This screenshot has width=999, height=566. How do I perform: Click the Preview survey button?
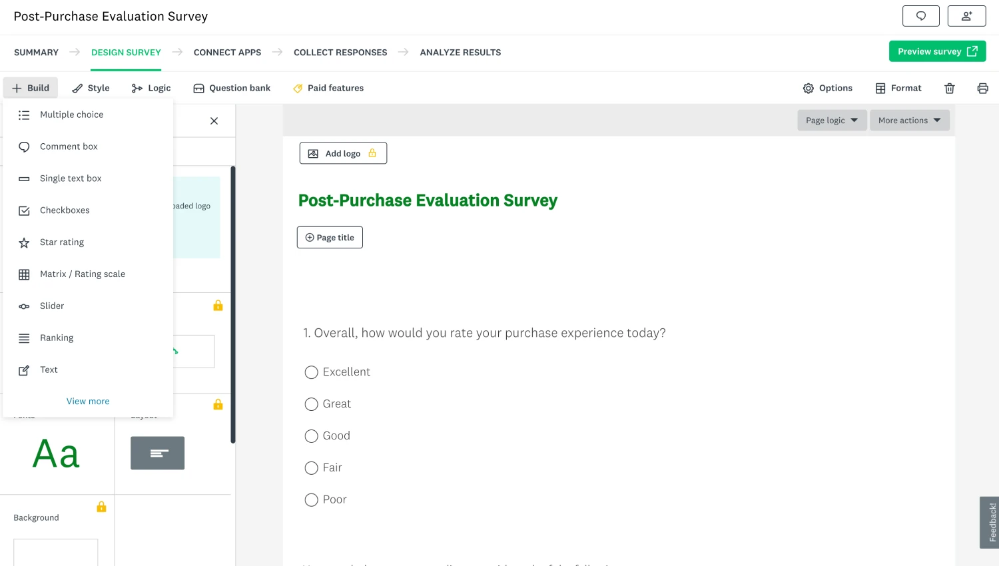(937, 51)
